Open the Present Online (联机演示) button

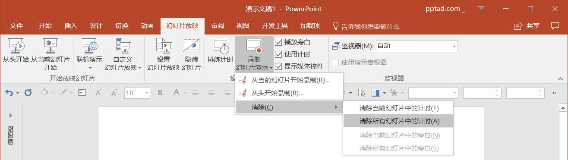[x=89, y=54]
